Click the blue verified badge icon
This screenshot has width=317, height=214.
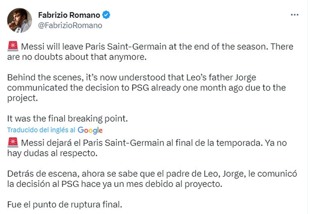tap(106, 15)
